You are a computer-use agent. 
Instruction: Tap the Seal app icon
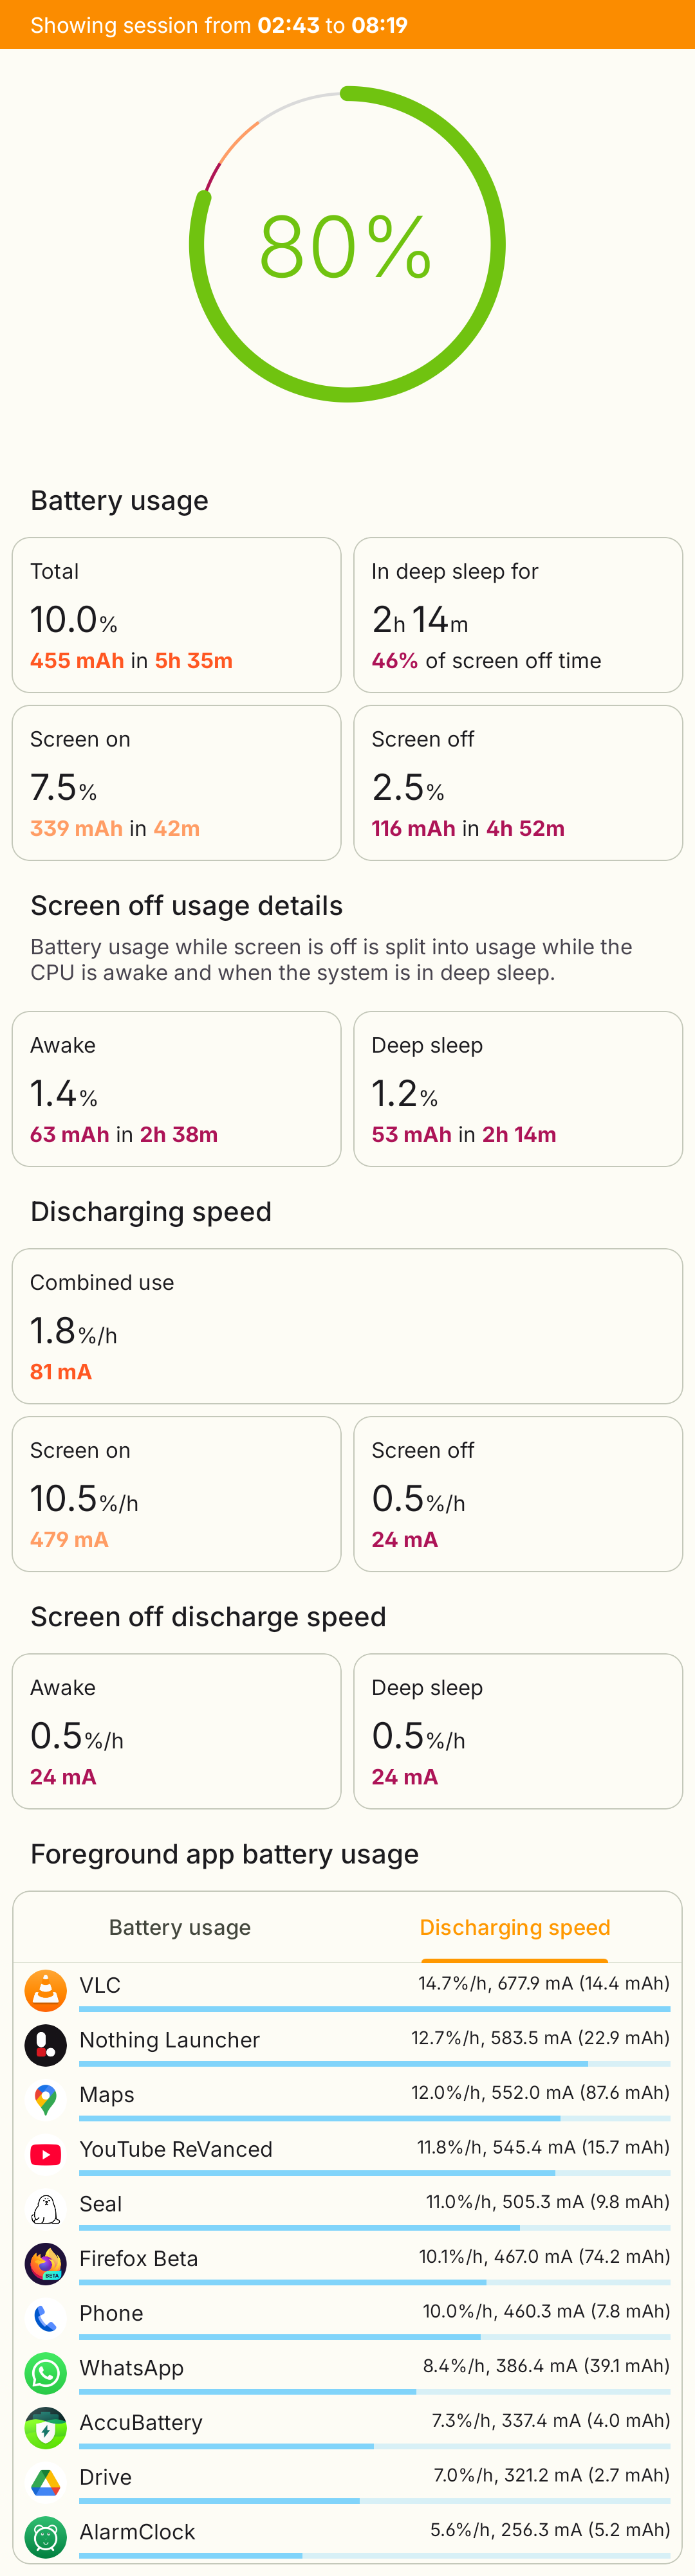click(x=45, y=2209)
